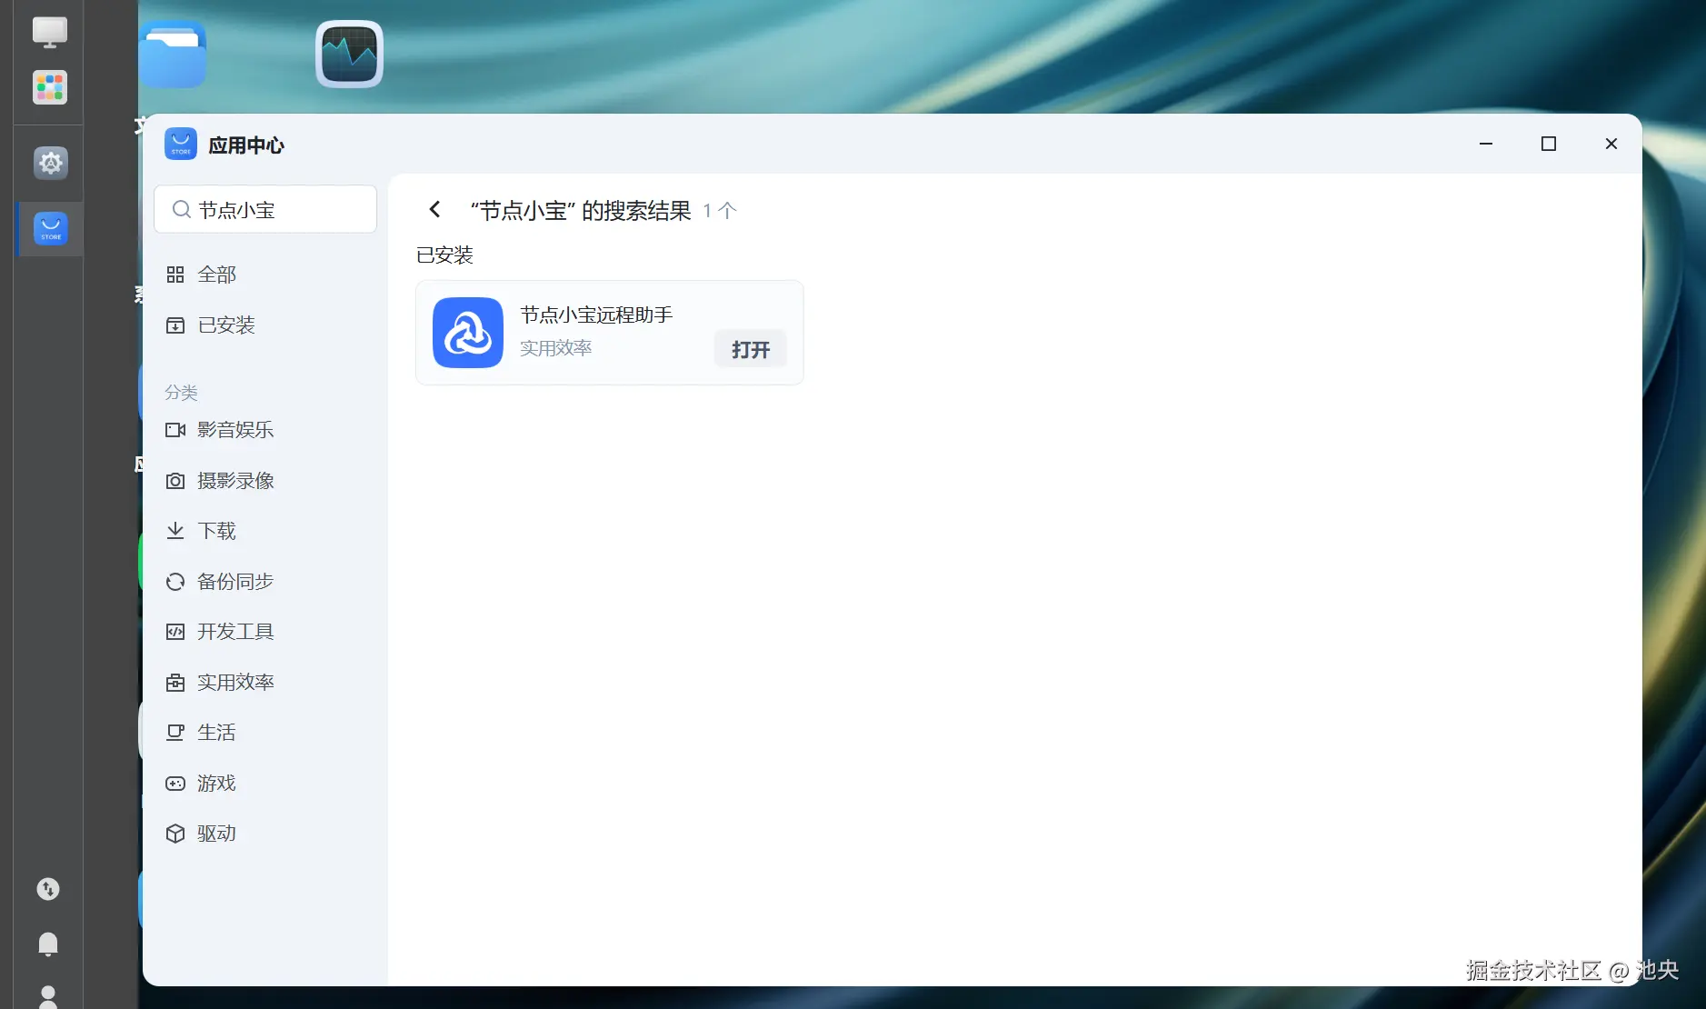Open the 应用中心 store icon in the dock sidebar
This screenshot has width=1706, height=1009.
tap(50, 229)
